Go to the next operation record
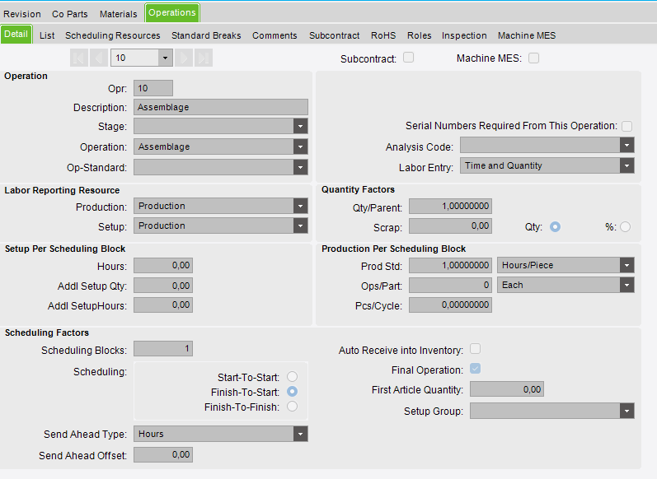Screen dimensions: 657x479 click(184, 58)
